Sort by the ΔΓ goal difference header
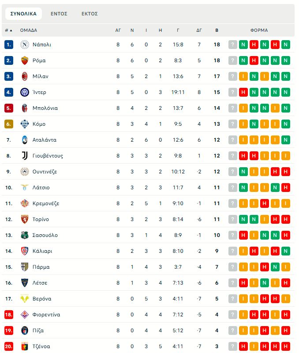The image size is (299, 353). 199,30
